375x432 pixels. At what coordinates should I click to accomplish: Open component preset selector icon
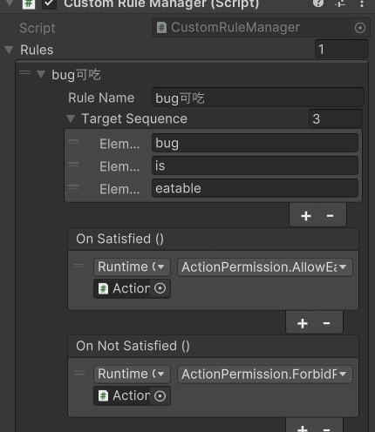[x=340, y=3]
